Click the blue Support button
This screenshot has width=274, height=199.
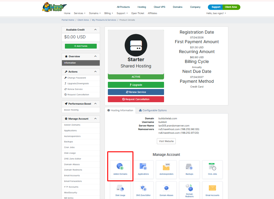[x=216, y=7]
